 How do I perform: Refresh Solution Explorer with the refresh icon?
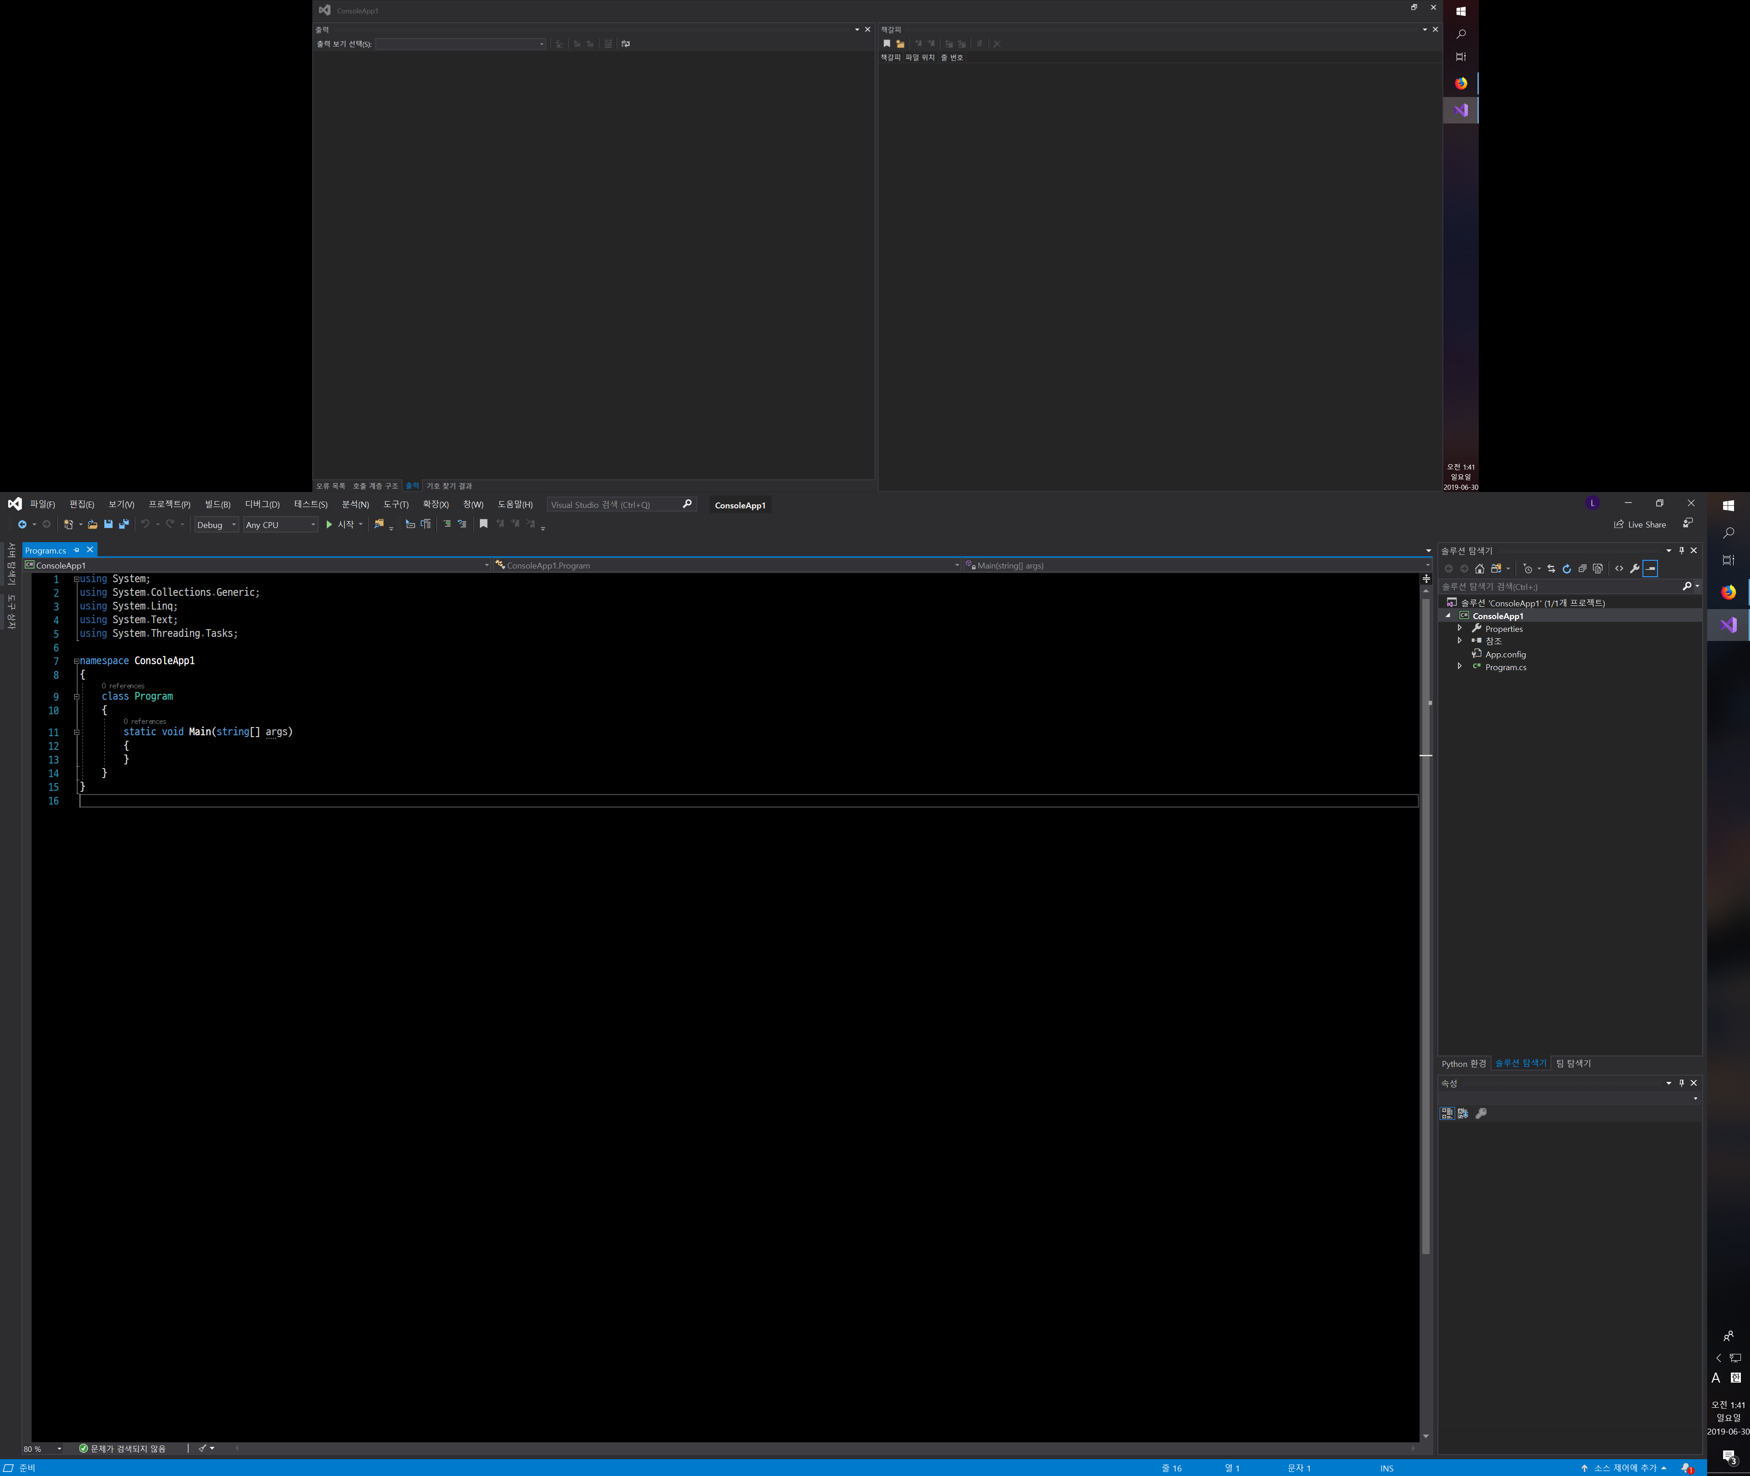pos(1566,568)
